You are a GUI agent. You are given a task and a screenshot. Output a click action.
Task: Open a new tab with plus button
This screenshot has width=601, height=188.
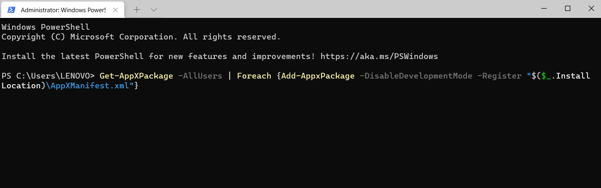click(x=137, y=9)
